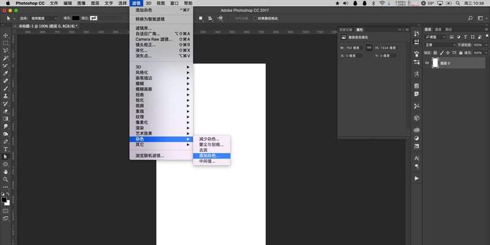The height and width of the screenshot is (245, 490).
Task: Open Camera Raw filter menu item
Action: [161, 39]
